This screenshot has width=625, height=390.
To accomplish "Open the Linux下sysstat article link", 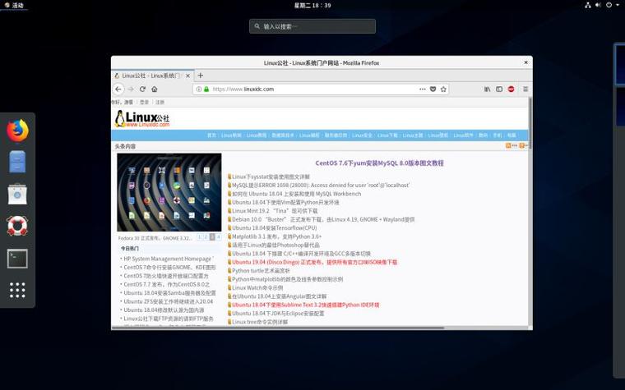I will point(271,177).
